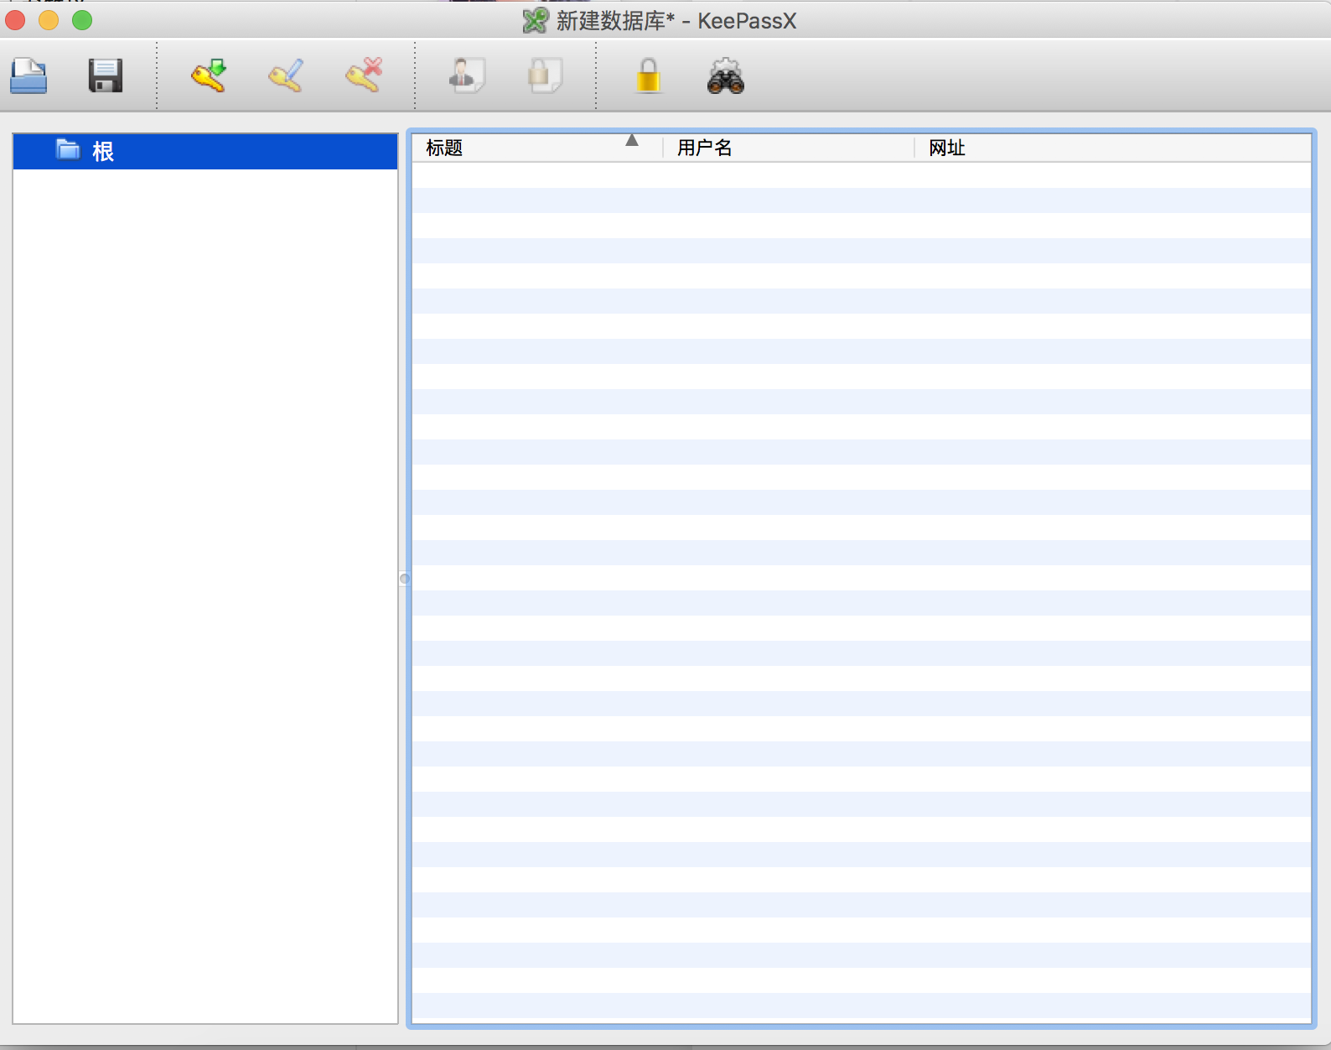1331x1050 pixels.
Task: Select the 根 root group in the tree
Action: point(103,152)
